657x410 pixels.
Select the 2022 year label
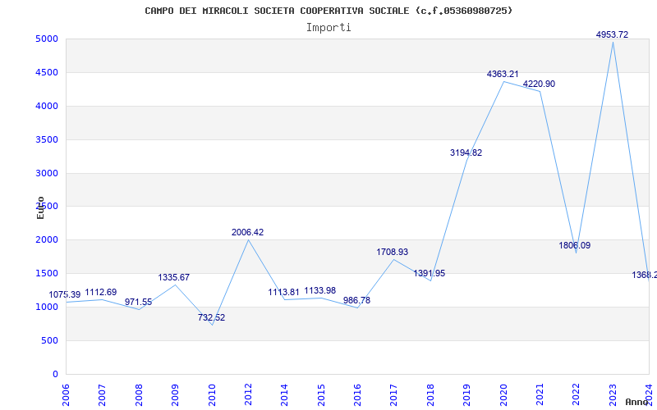(577, 395)
